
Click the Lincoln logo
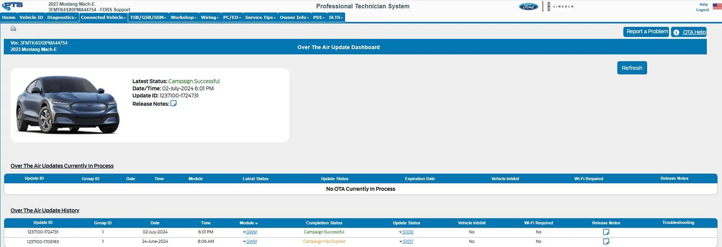[x=560, y=6]
